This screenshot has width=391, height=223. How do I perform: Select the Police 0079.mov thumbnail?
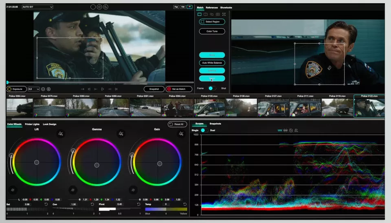49,108
